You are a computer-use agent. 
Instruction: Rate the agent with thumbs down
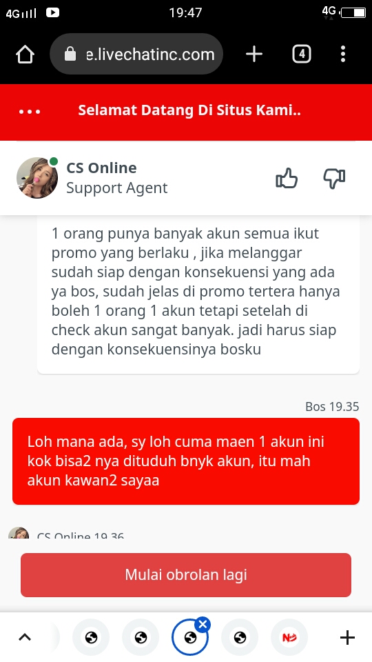[x=334, y=179]
